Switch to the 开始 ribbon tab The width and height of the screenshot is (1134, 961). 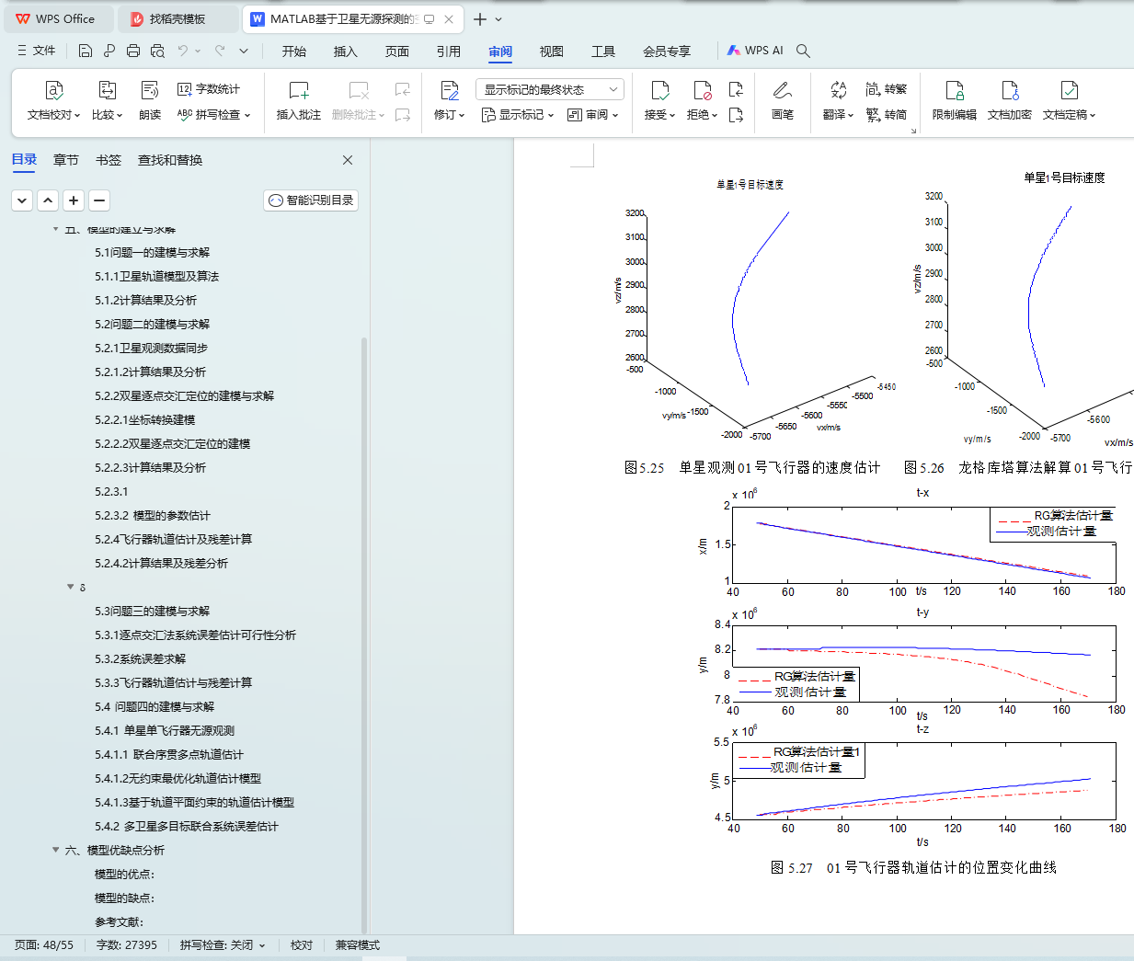click(294, 51)
